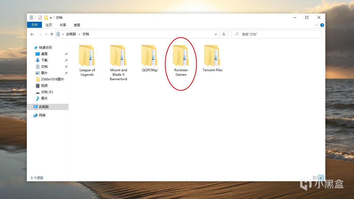Image resolution: width=354 pixels, height=199 pixels.
Task: Select 快速访问 in the navigation pane
Action: [x=45, y=48]
